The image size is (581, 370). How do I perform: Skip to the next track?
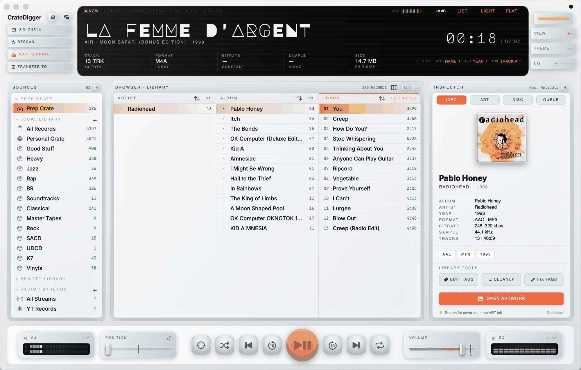(x=356, y=345)
